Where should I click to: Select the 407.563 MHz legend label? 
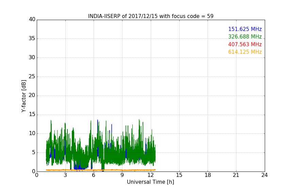pyautogui.click(x=245, y=44)
